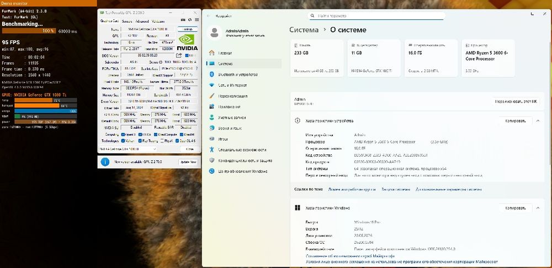Toggle the Ray Tracing checkbox in GPU-Z
This screenshot has height=268, width=552.
point(140,141)
